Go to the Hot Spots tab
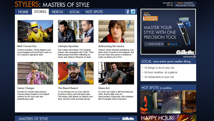The height and width of the screenshot is (121, 214). click(x=94, y=12)
